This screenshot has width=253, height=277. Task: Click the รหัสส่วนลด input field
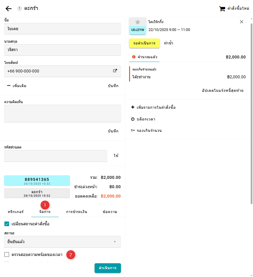click(x=56, y=156)
